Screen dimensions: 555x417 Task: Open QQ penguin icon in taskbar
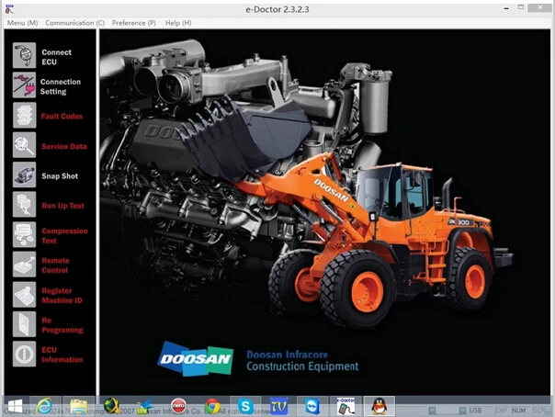pyautogui.click(x=379, y=406)
